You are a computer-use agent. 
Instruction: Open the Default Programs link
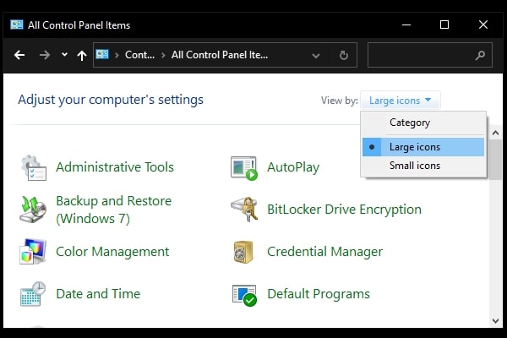pos(319,294)
